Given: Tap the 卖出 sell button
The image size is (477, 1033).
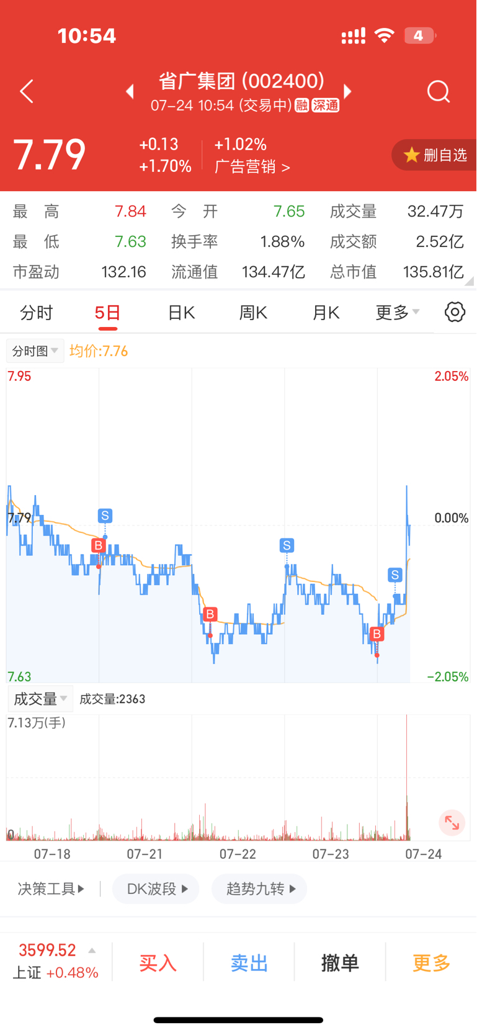Looking at the screenshot, I should (x=249, y=963).
